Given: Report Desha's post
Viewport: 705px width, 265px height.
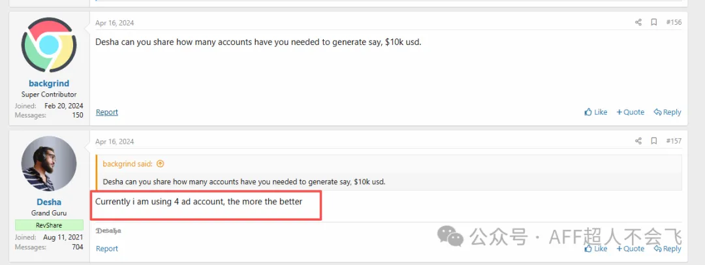Looking at the screenshot, I should [x=107, y=249].
